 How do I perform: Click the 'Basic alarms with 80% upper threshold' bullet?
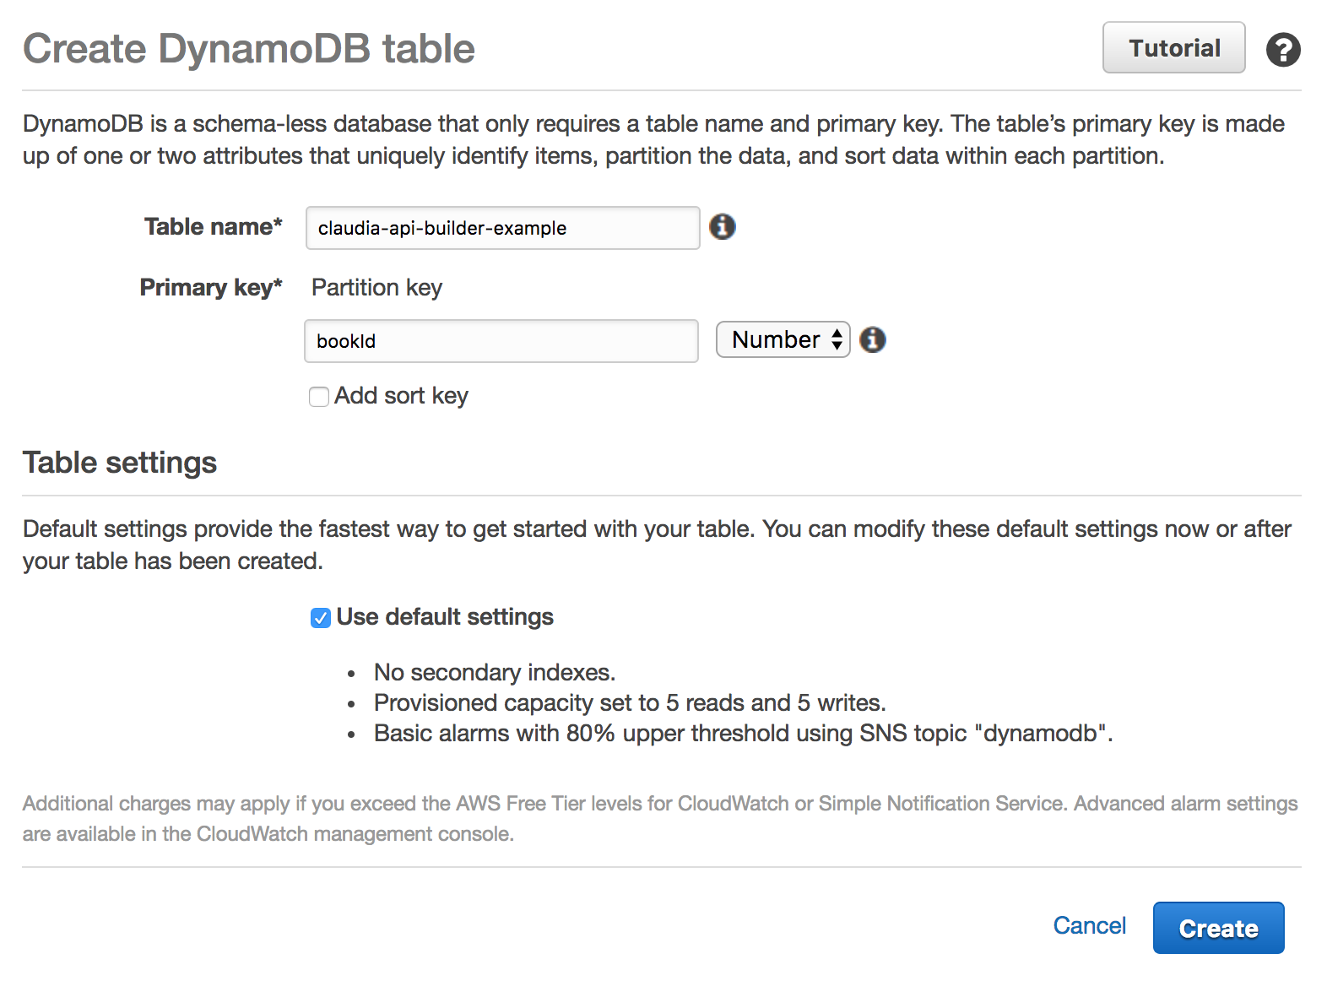coord(743,733)
